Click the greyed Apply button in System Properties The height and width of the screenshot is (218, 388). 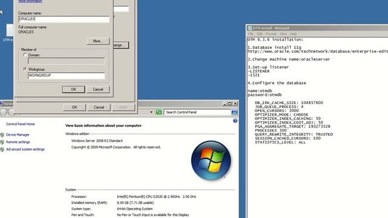point(123,107)
